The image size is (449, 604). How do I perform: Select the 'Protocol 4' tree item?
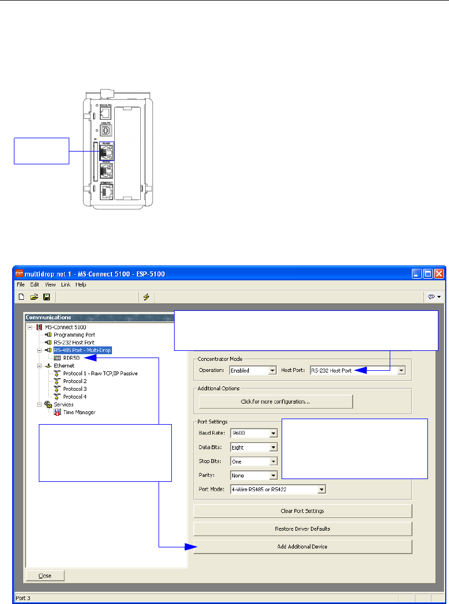point(75,396)
